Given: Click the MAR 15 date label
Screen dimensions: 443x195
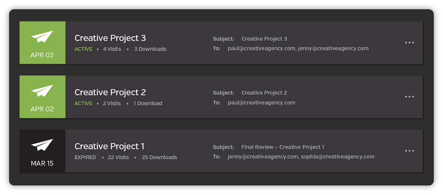Looking at the screenshot, I should click(42, 163).
